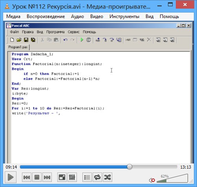Open the Аудио menu
The image size is (197, 187).
77,16
